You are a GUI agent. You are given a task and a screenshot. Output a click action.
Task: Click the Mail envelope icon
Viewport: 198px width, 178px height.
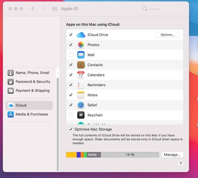coord(81,55)
